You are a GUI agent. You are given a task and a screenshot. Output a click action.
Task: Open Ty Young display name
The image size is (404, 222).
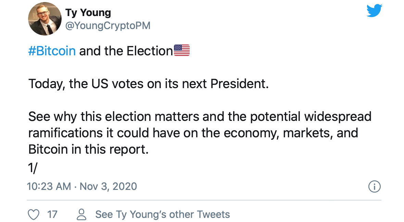click(88, 13)
